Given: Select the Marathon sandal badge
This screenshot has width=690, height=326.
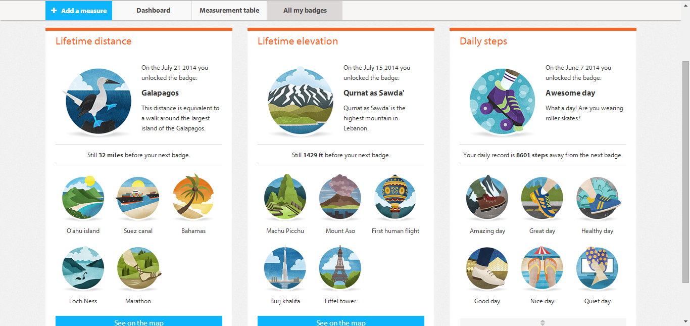Looking at the screenshot, I should (x=138, y=268).
